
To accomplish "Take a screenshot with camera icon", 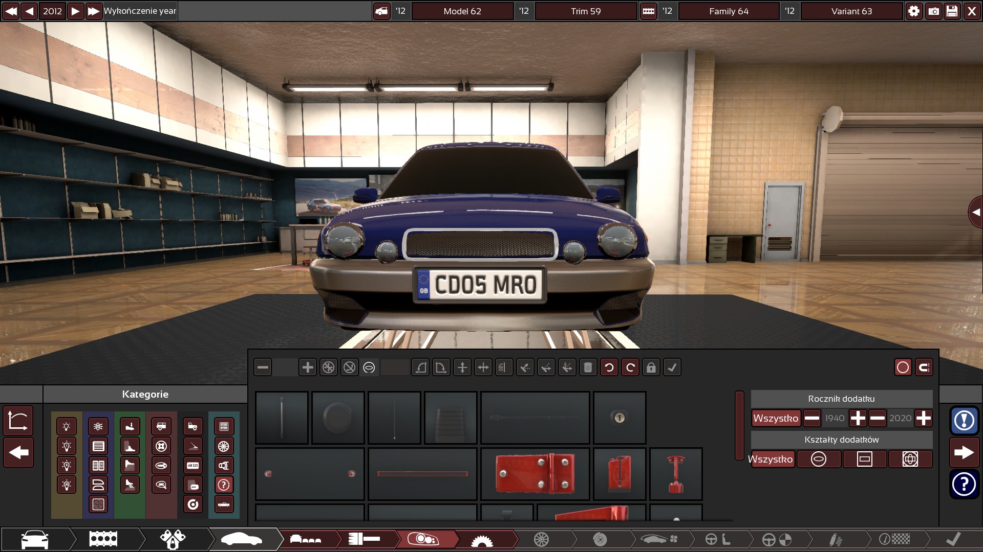I will pos(933,11).
